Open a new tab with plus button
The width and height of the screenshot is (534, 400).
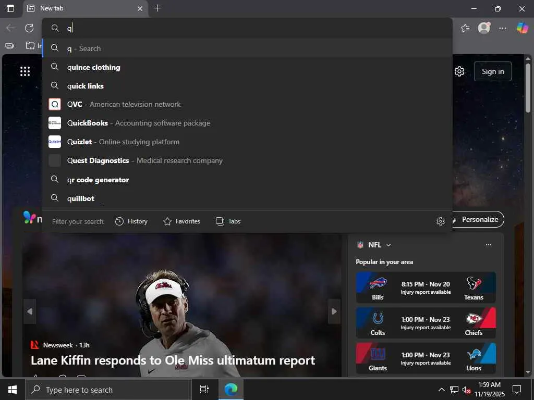[157, 8]
